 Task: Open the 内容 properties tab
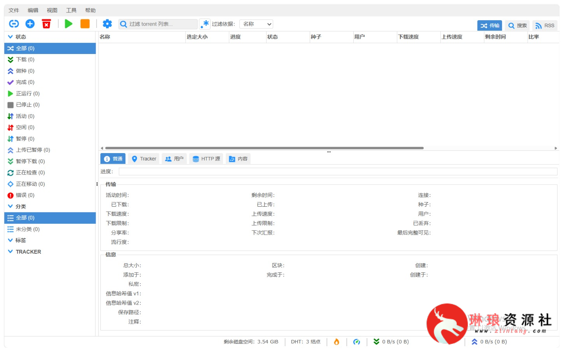[238, 159]
